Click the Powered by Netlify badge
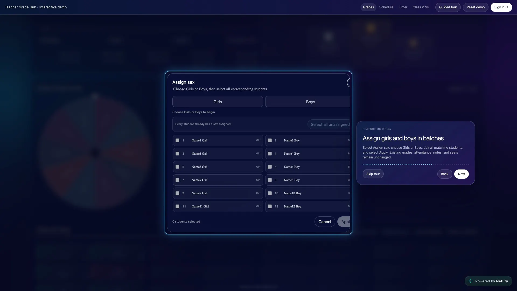This screenshot has height=291, width=517. tap(488, 281)
